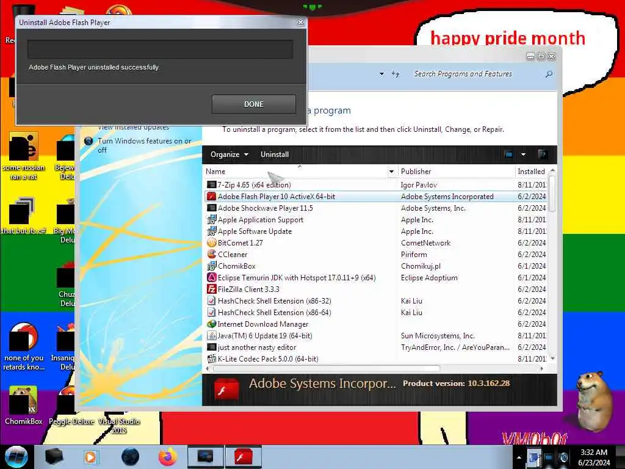
Task: Open the media player taskbar icon
Action: point(90,457)
